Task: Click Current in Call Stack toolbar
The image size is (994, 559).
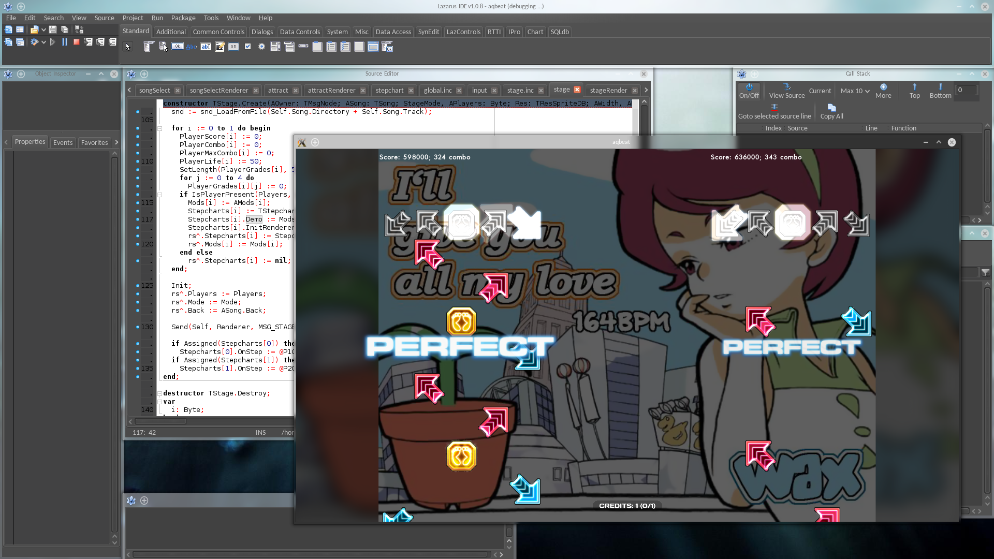Action: click(x=820, y=91)
